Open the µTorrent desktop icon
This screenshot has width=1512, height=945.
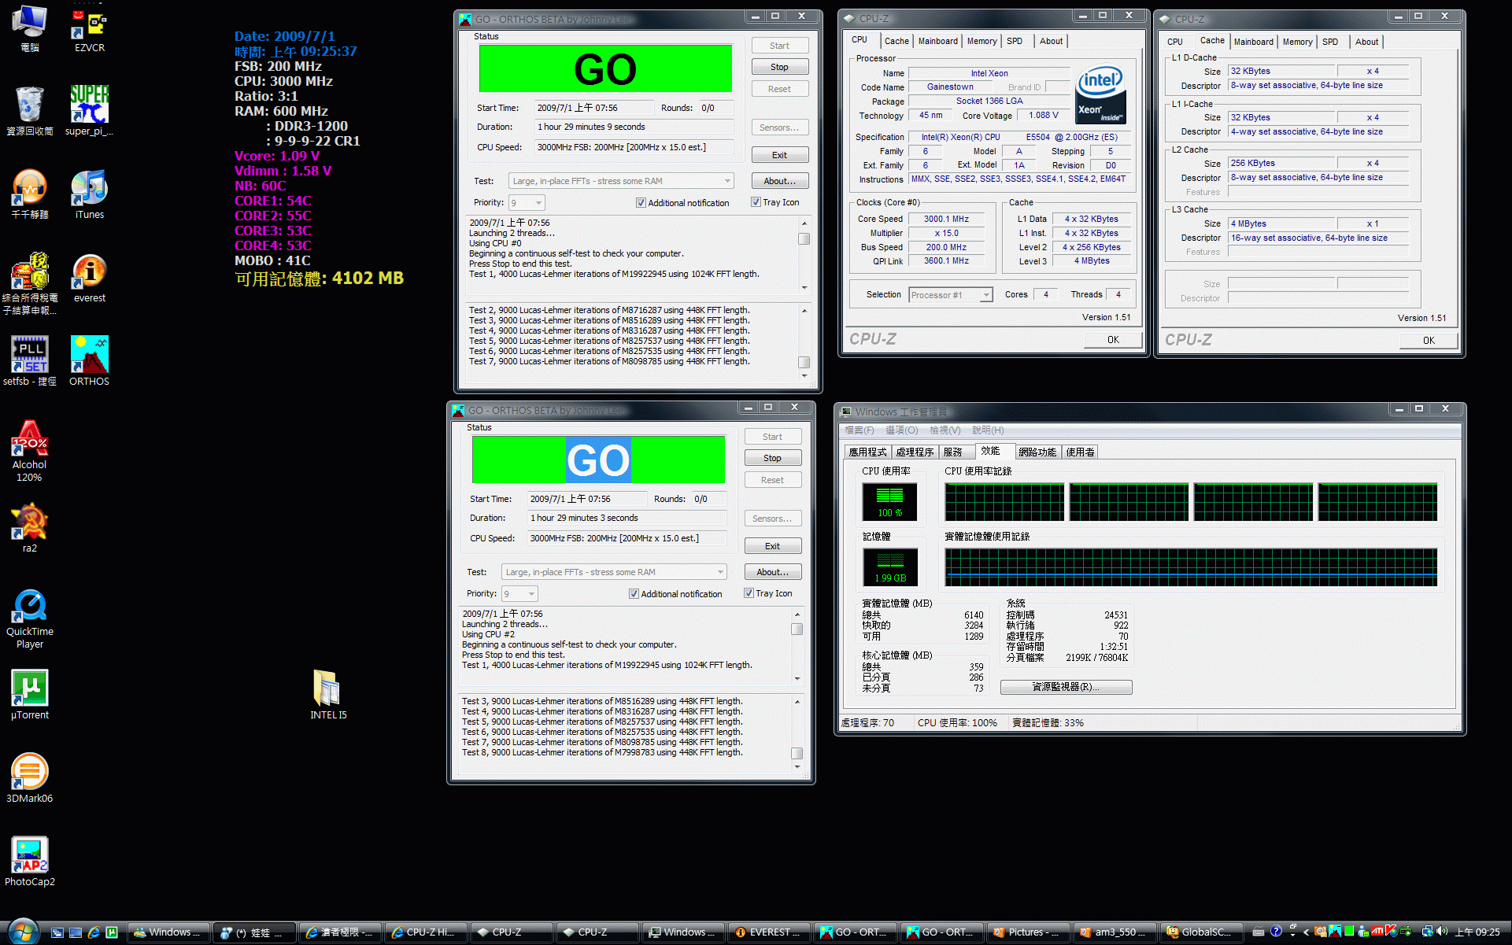(x=30, y=694)
